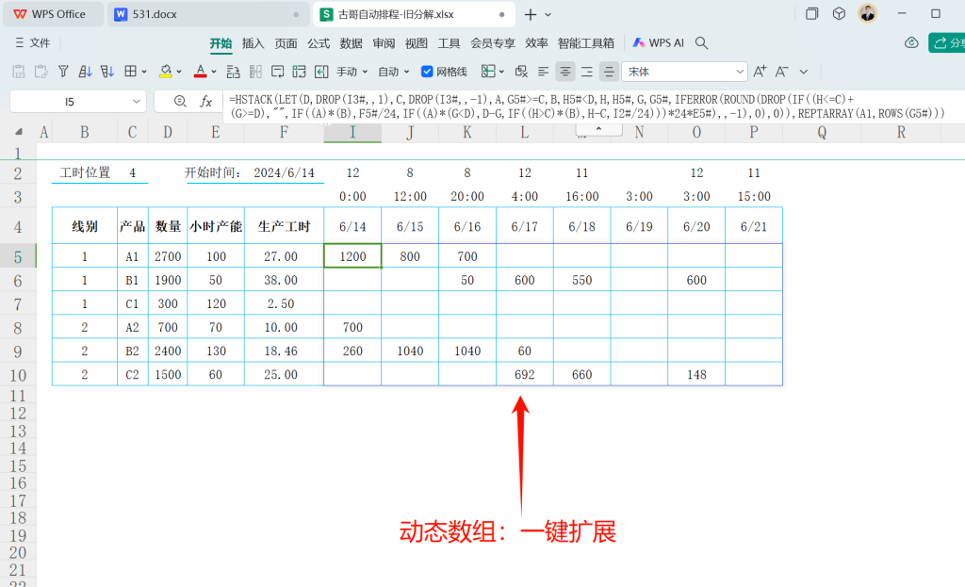This screenshot has width=965, height=587.
Task: Click the clear format icon
Action: [521, 72]
